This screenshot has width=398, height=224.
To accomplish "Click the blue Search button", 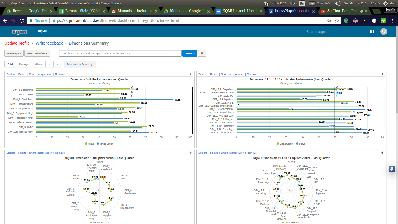I will (190, 53).
